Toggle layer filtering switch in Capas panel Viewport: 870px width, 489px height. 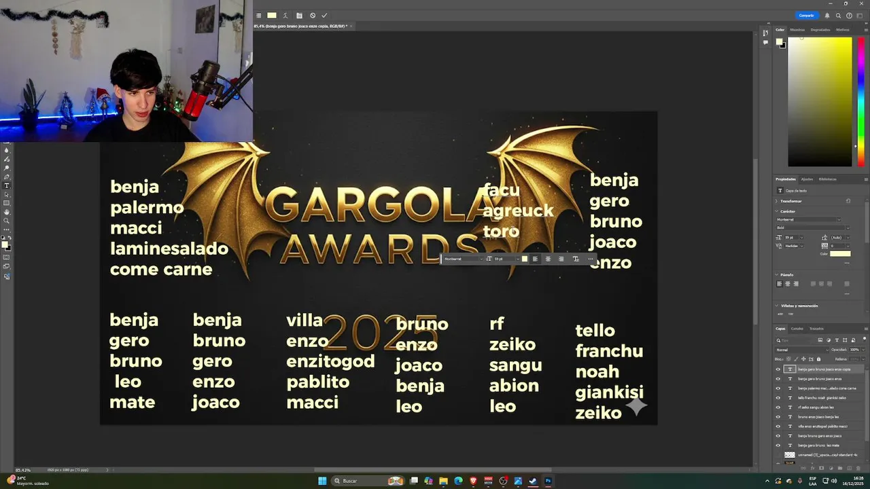pos(865,340)
